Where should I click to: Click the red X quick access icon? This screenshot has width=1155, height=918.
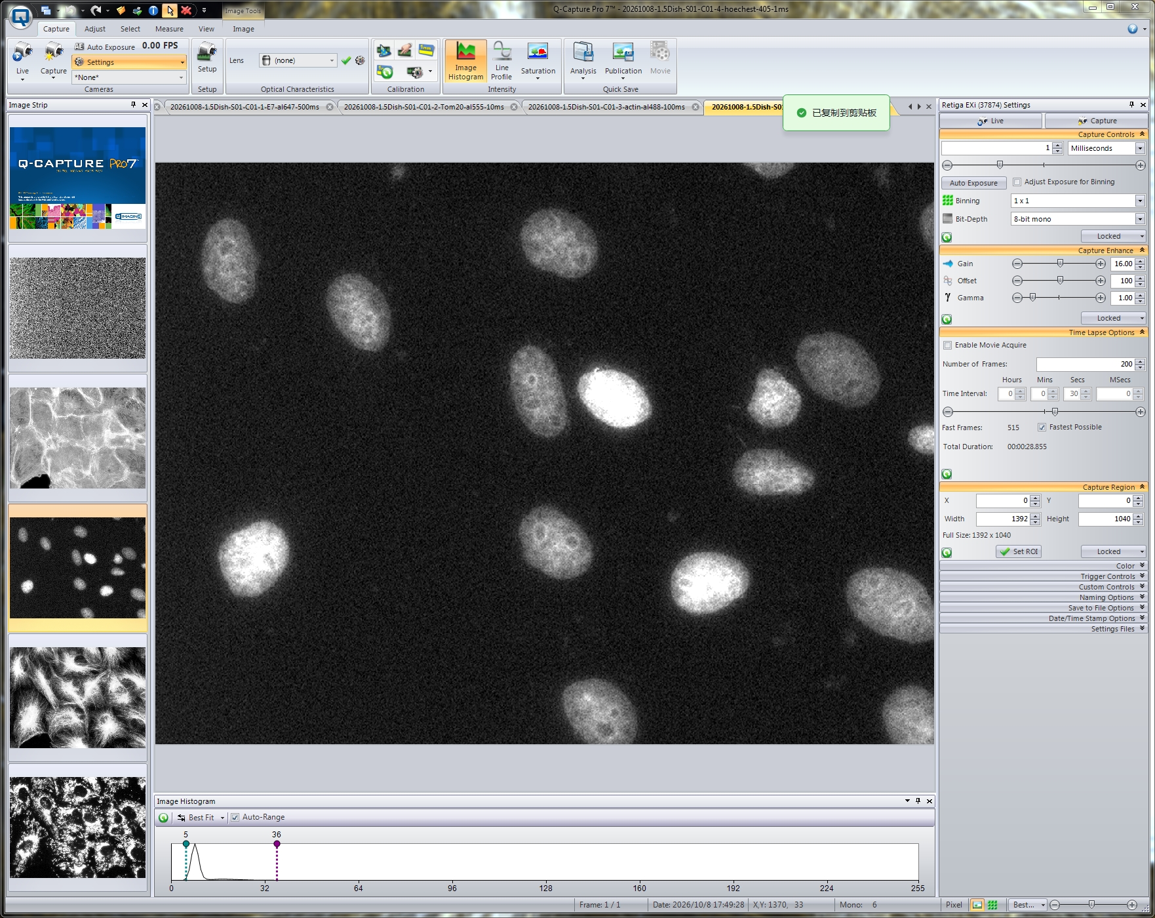click(186, 10)
